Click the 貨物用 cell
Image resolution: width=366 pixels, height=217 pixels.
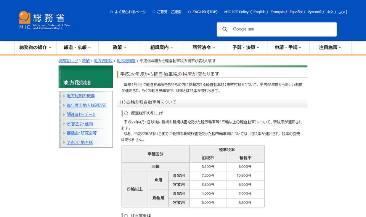point(158,198)
